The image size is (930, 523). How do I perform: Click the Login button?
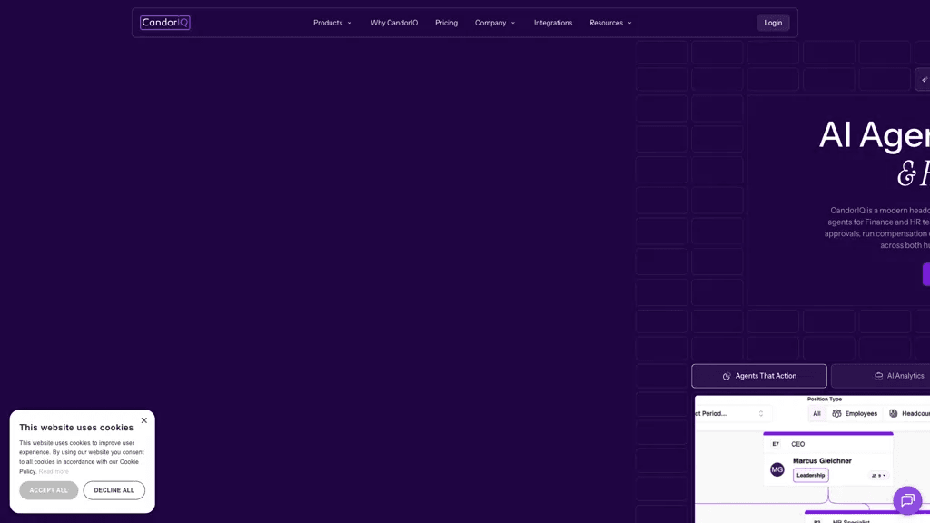pyautogui.click(x=773, y=23)
